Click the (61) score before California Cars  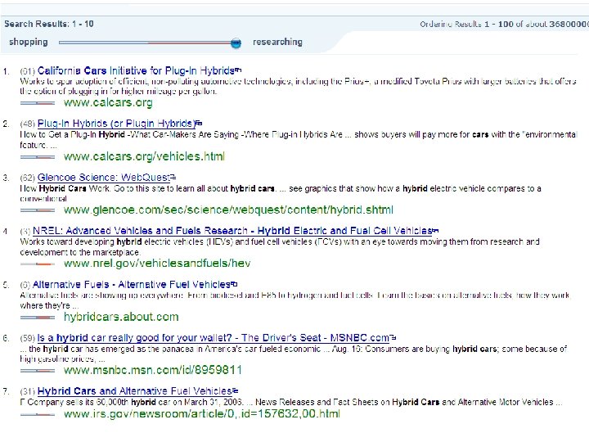(x=28, y=71)
